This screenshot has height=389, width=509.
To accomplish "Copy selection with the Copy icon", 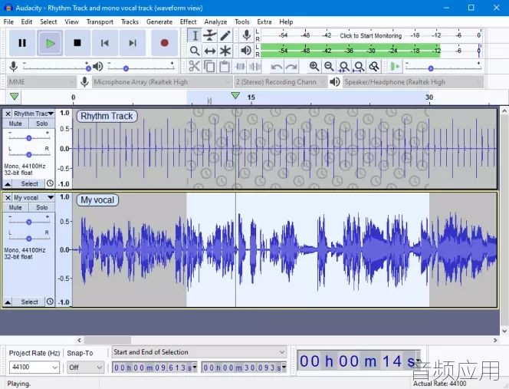I will [x=209, y=66].
